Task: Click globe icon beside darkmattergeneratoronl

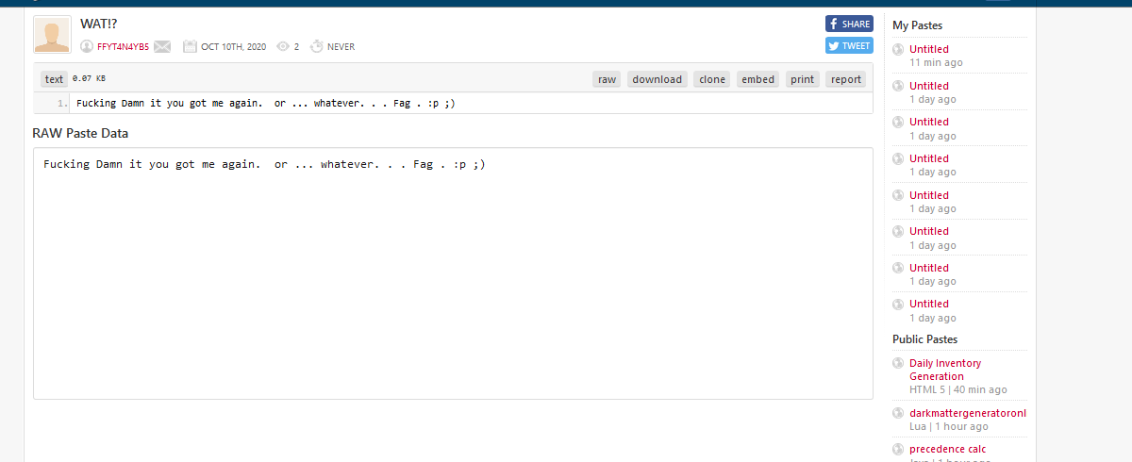Action: (899, 413)
